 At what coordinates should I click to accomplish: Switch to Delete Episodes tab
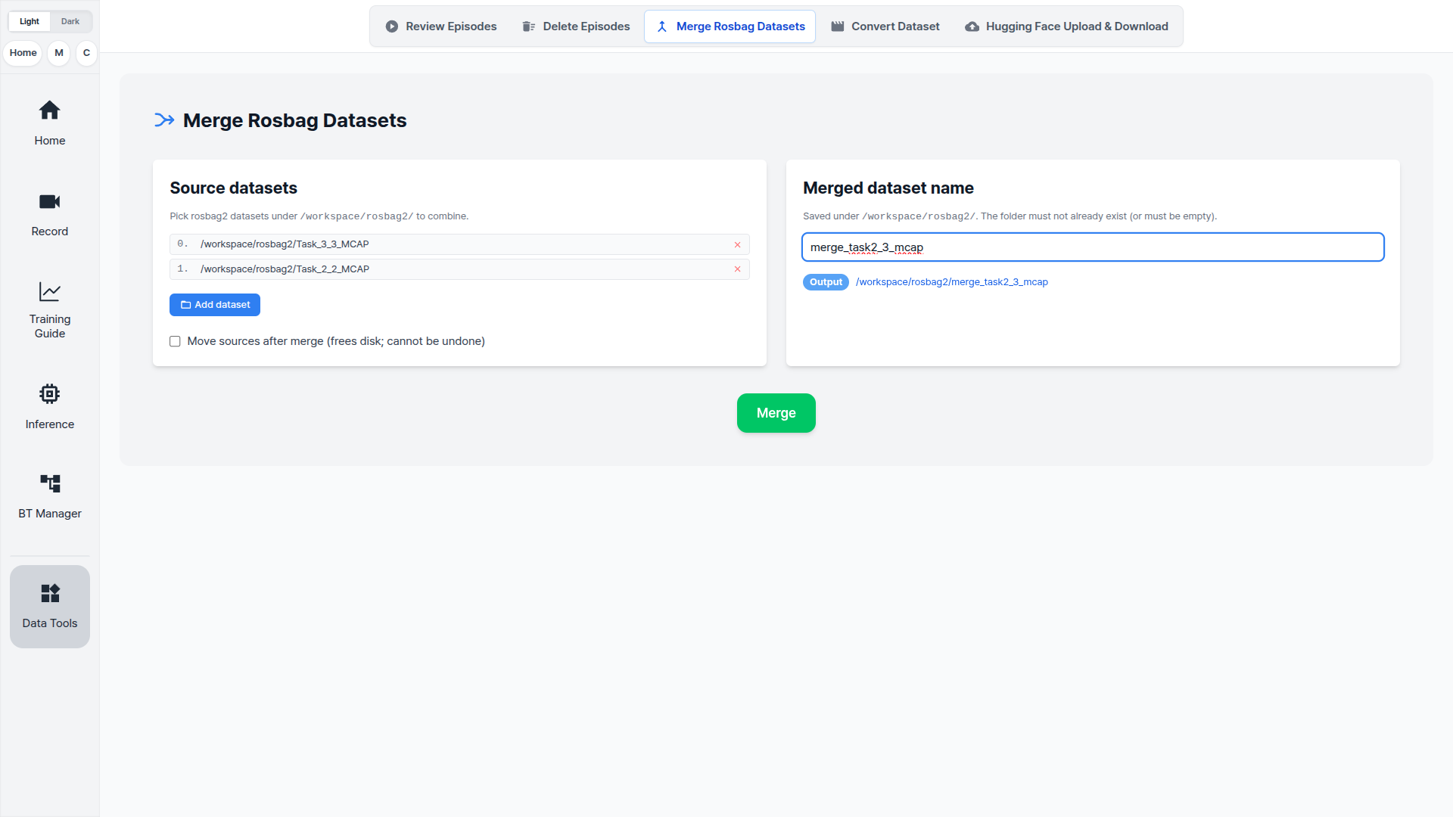pos(576,26)
